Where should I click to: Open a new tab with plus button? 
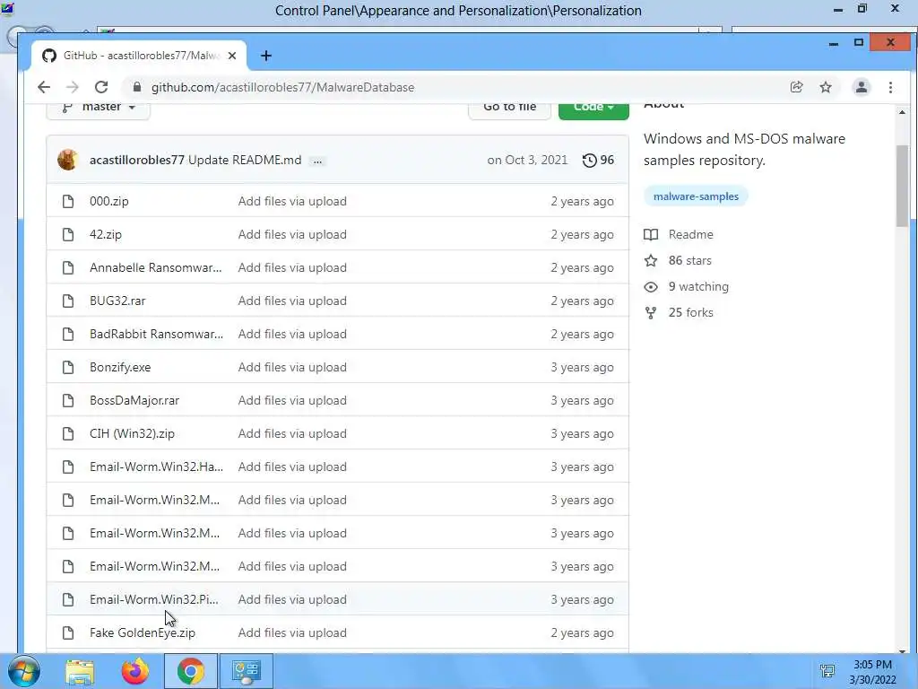(265, 56)
